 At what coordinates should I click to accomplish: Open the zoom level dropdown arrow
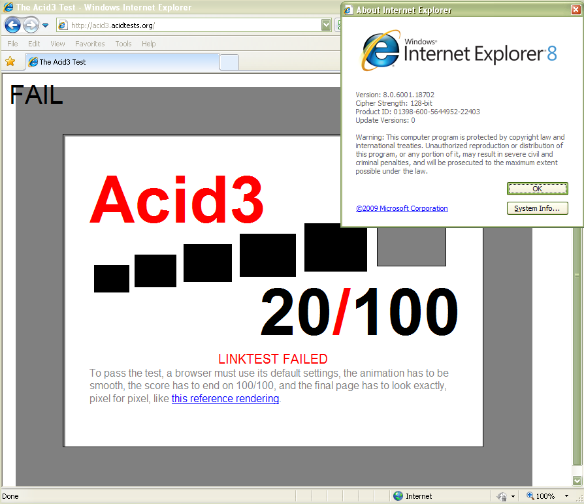click(566, 496)
